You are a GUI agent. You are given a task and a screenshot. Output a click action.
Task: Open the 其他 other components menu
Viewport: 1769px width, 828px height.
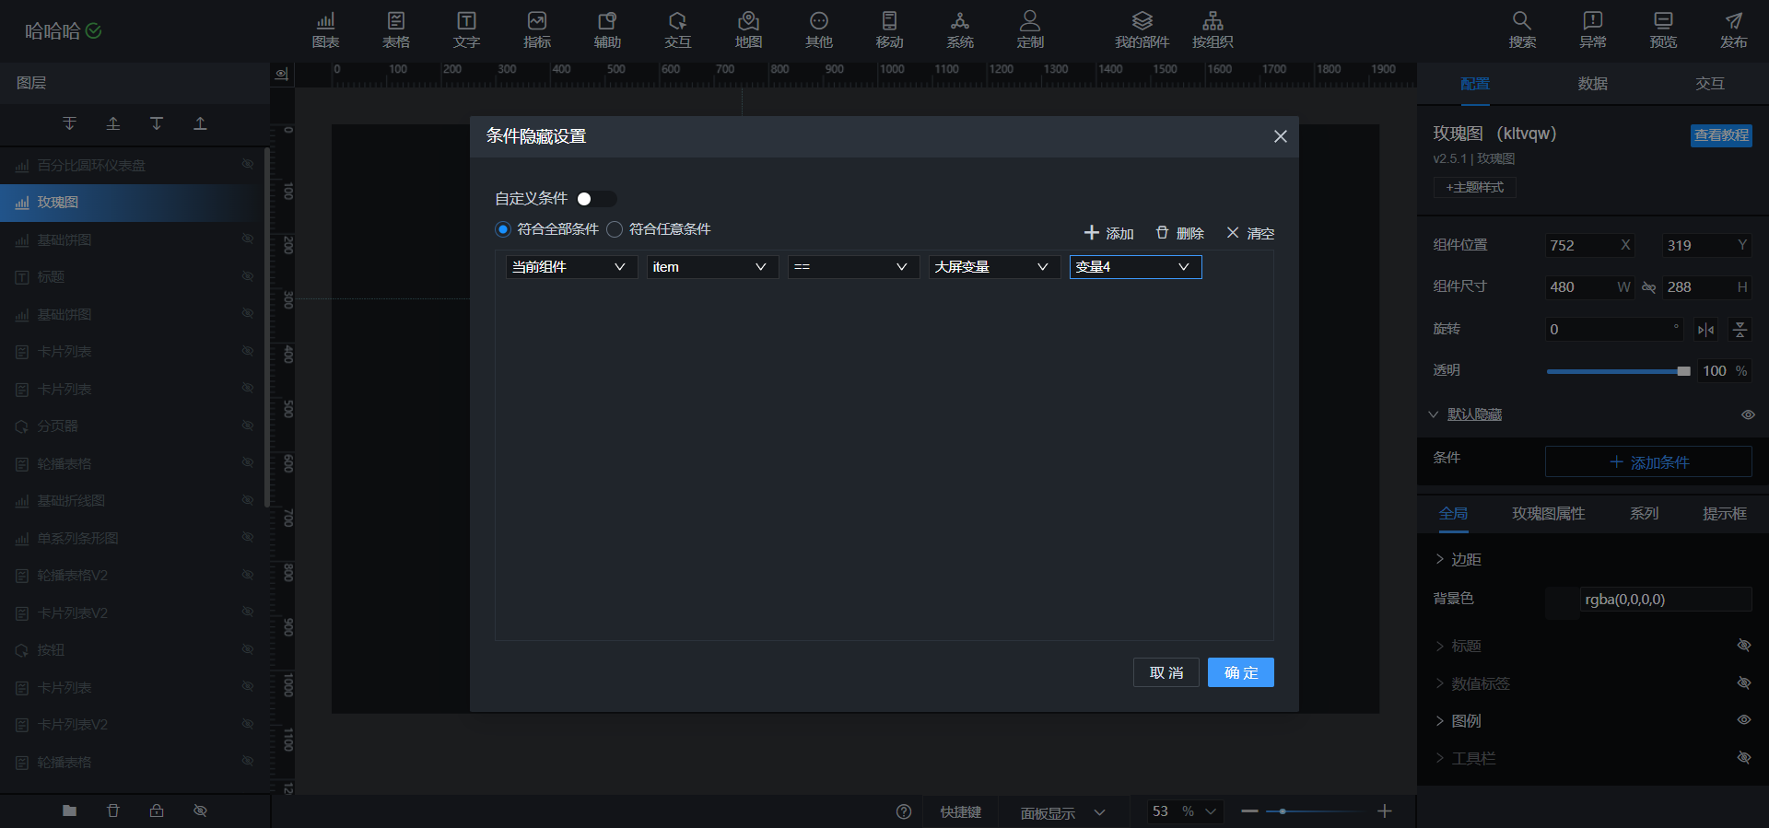coord(819,30)
